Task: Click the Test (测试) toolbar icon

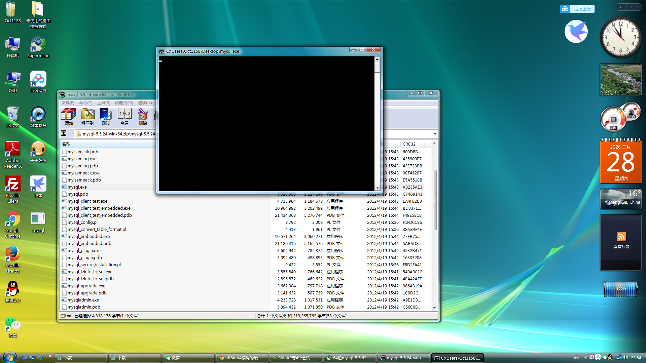Action: click(x=106, y=116)
